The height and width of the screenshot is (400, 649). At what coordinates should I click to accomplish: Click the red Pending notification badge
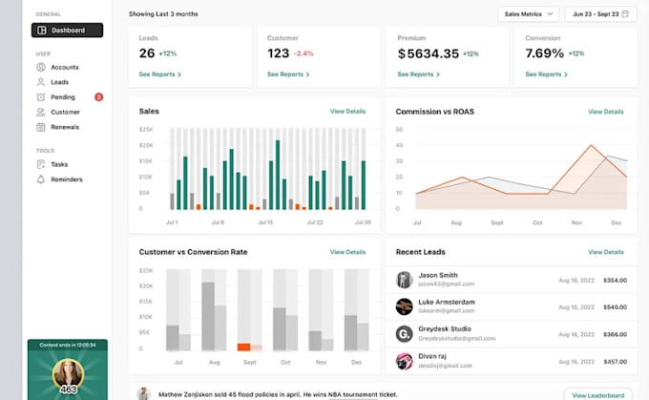[x=98, y=96]
